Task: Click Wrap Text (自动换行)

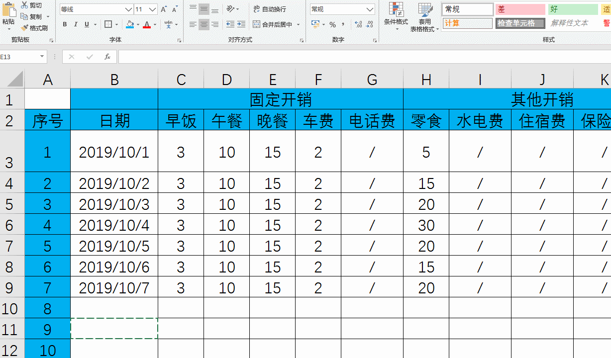Action: tap(270, 9)
